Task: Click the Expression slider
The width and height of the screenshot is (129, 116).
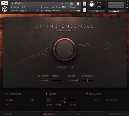Action: (x=42, y=80)
